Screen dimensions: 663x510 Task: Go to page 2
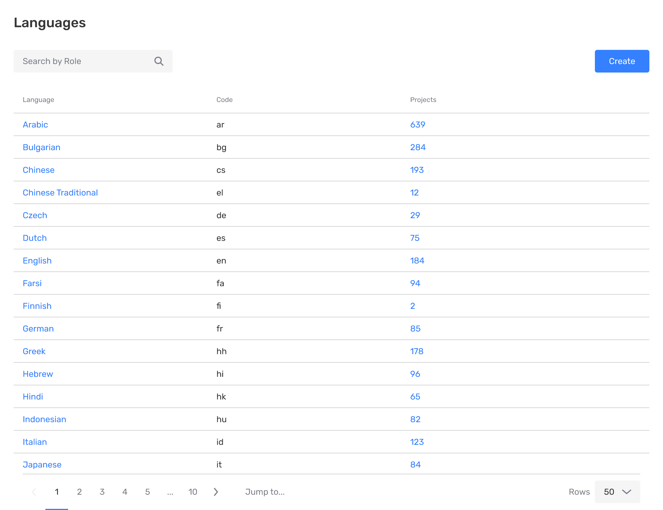pyautogui.click(x=79, y=492)
